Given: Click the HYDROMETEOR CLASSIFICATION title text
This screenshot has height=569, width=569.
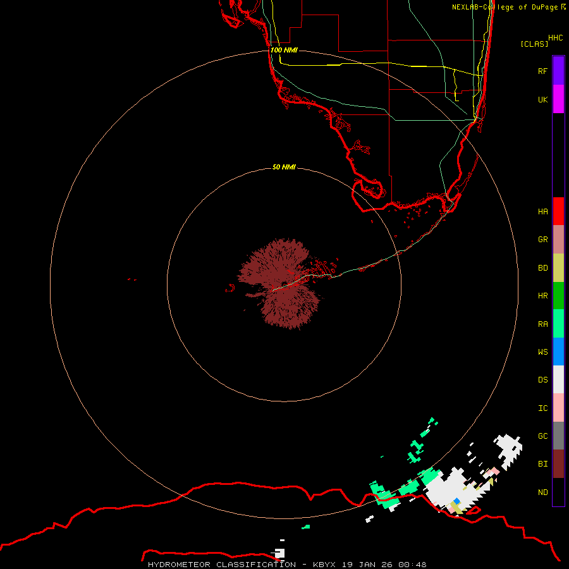Looking at the screenshot, I should pos(222,565).
